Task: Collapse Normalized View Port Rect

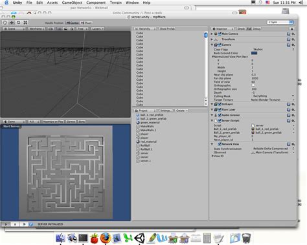Action: (212, 57)
